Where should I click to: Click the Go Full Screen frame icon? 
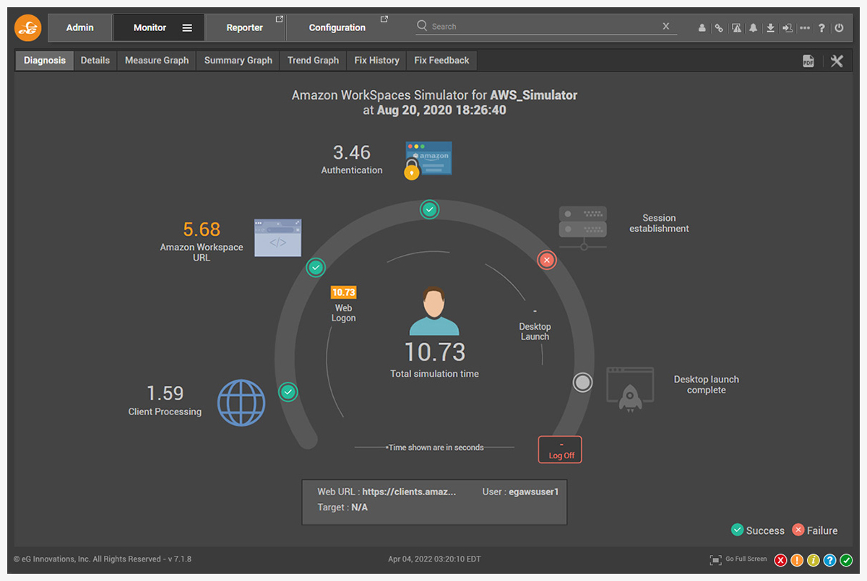716,559
